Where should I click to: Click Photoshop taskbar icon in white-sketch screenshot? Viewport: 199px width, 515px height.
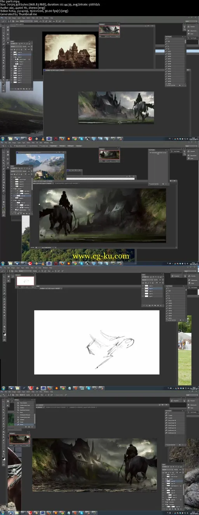[x=43, y=388]
